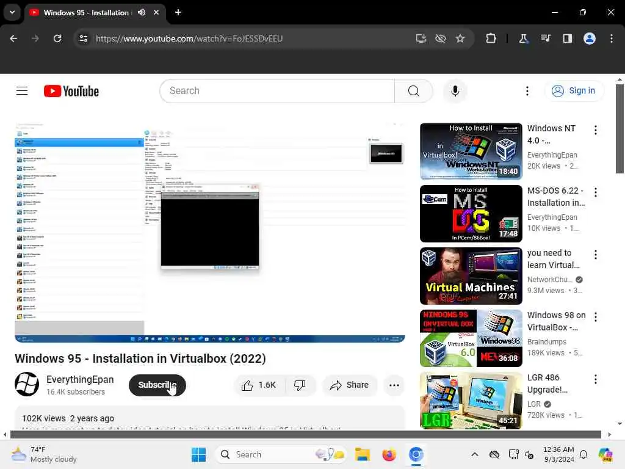Close the Windows 95 Installation tab

[x=156, y=12]
